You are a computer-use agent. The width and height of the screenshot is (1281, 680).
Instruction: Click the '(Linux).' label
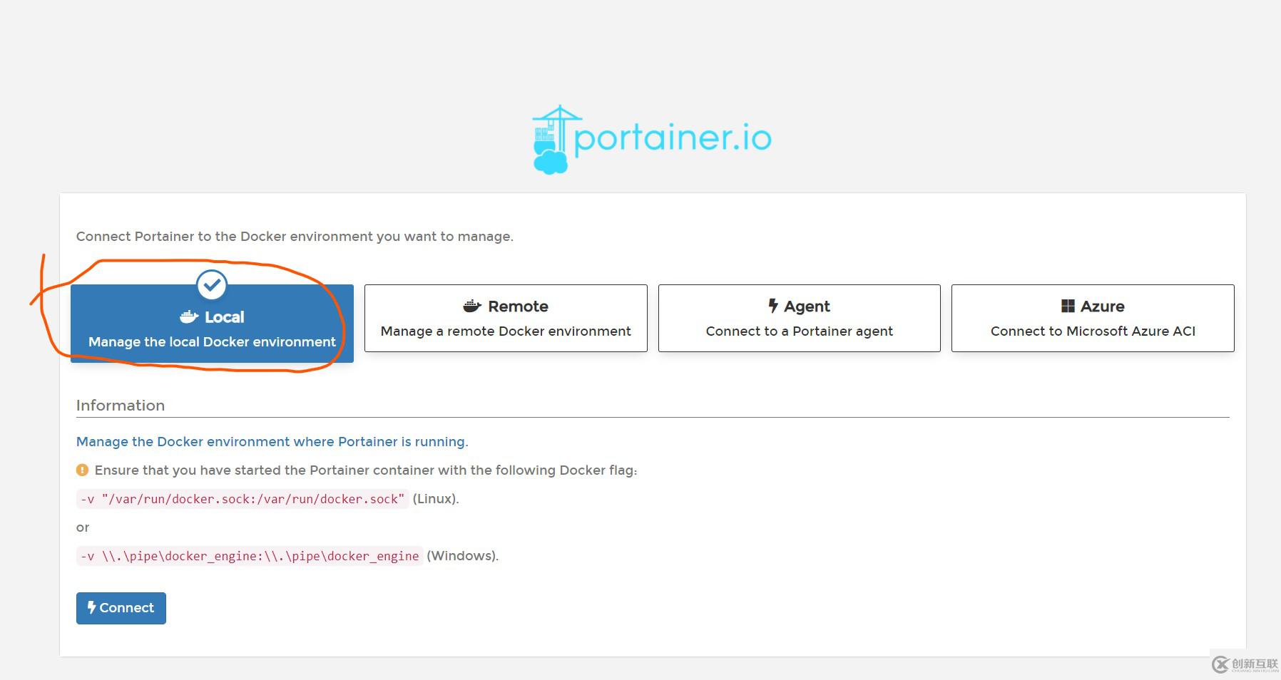pos(436,499)
